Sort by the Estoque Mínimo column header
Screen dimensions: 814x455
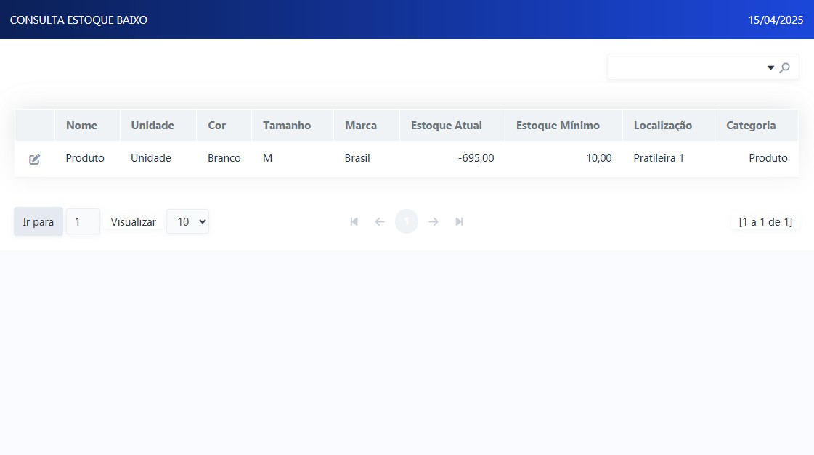(558, 125)
